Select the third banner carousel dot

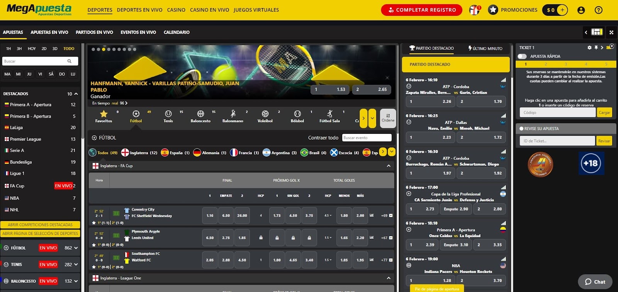click(x=104, y=49)
